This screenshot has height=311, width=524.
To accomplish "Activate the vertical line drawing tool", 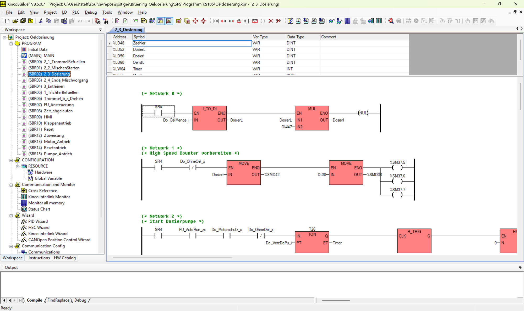I will tap(239, 21).
